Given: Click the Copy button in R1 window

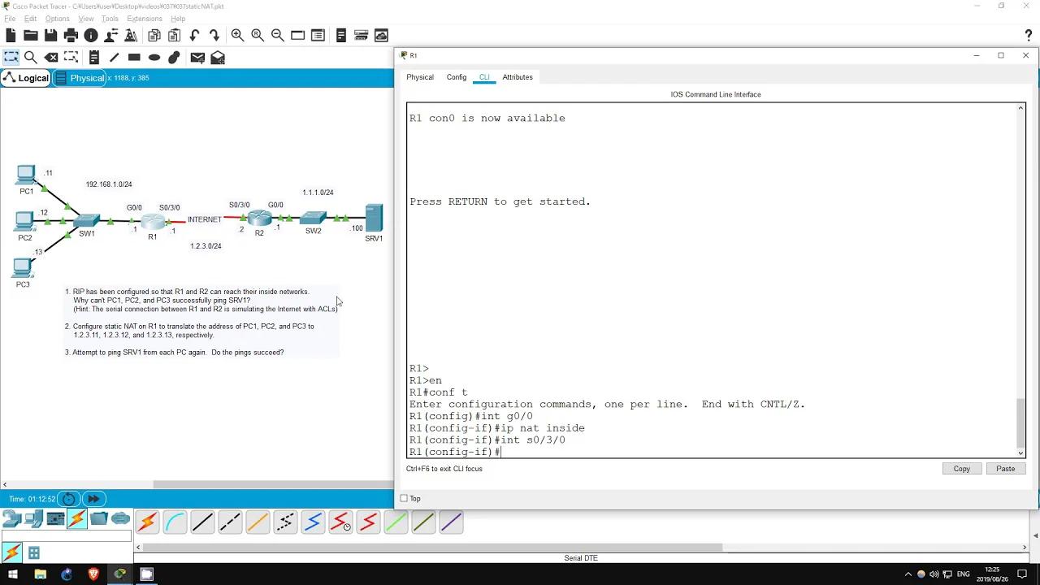Looking at the screenshot, I should [x=961, y=469].
